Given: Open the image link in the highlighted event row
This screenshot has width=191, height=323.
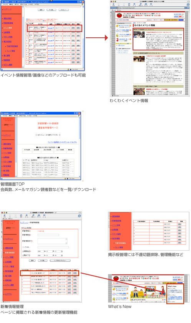Looking at the screenshot, I should [x=51, y=28].
